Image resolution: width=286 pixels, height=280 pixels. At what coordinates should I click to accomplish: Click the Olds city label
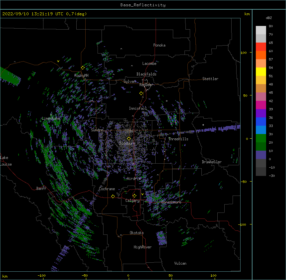(129, 131)
